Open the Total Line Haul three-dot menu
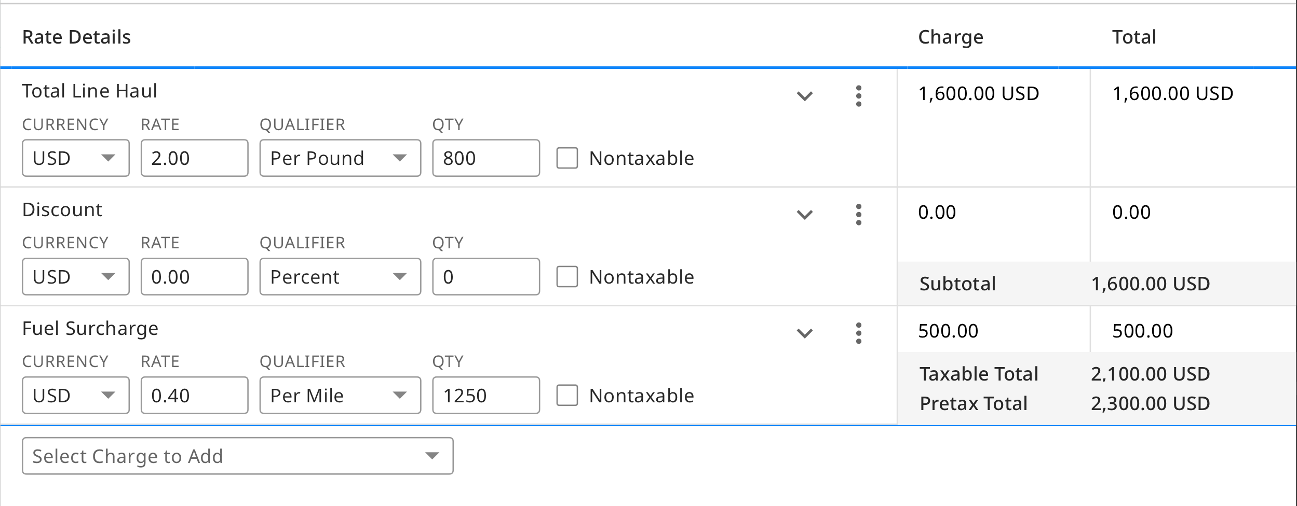Image resolution: width=1297 pixels, height=506 pixels. (858, 96)
